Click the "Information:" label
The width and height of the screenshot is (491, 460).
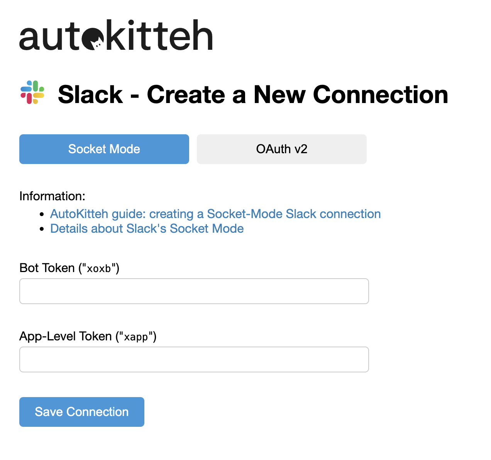pyautogui.click(x=52, y=196)
